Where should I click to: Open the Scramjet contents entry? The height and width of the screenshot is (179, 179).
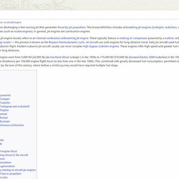coord(5,122)
